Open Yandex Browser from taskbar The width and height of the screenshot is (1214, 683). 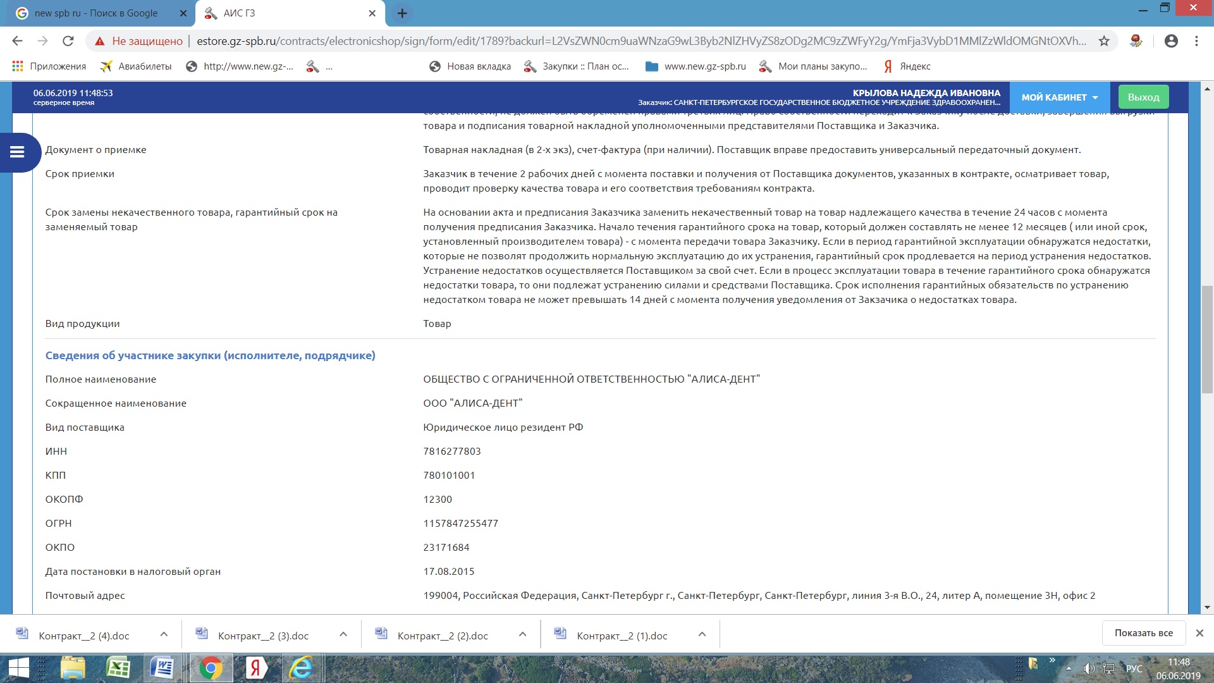point(255,668)
